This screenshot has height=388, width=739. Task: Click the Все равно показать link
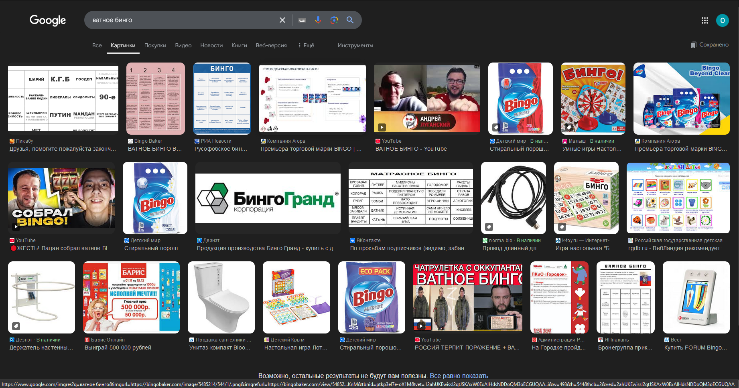459,376
